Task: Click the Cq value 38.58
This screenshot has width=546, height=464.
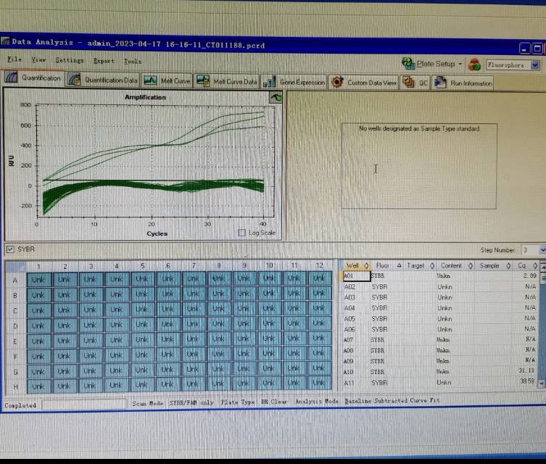Action: [x=526, y=381]
